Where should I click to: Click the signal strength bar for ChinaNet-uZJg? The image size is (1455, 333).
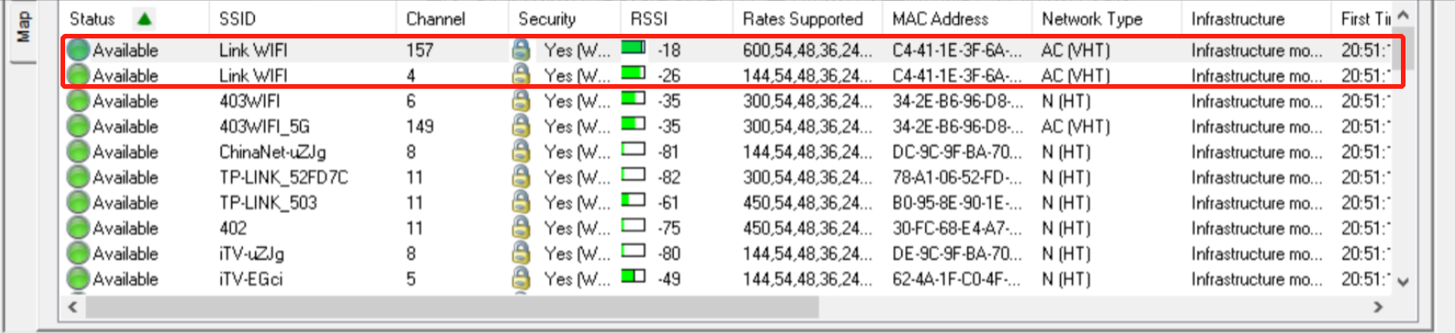(x=634, y=148)
